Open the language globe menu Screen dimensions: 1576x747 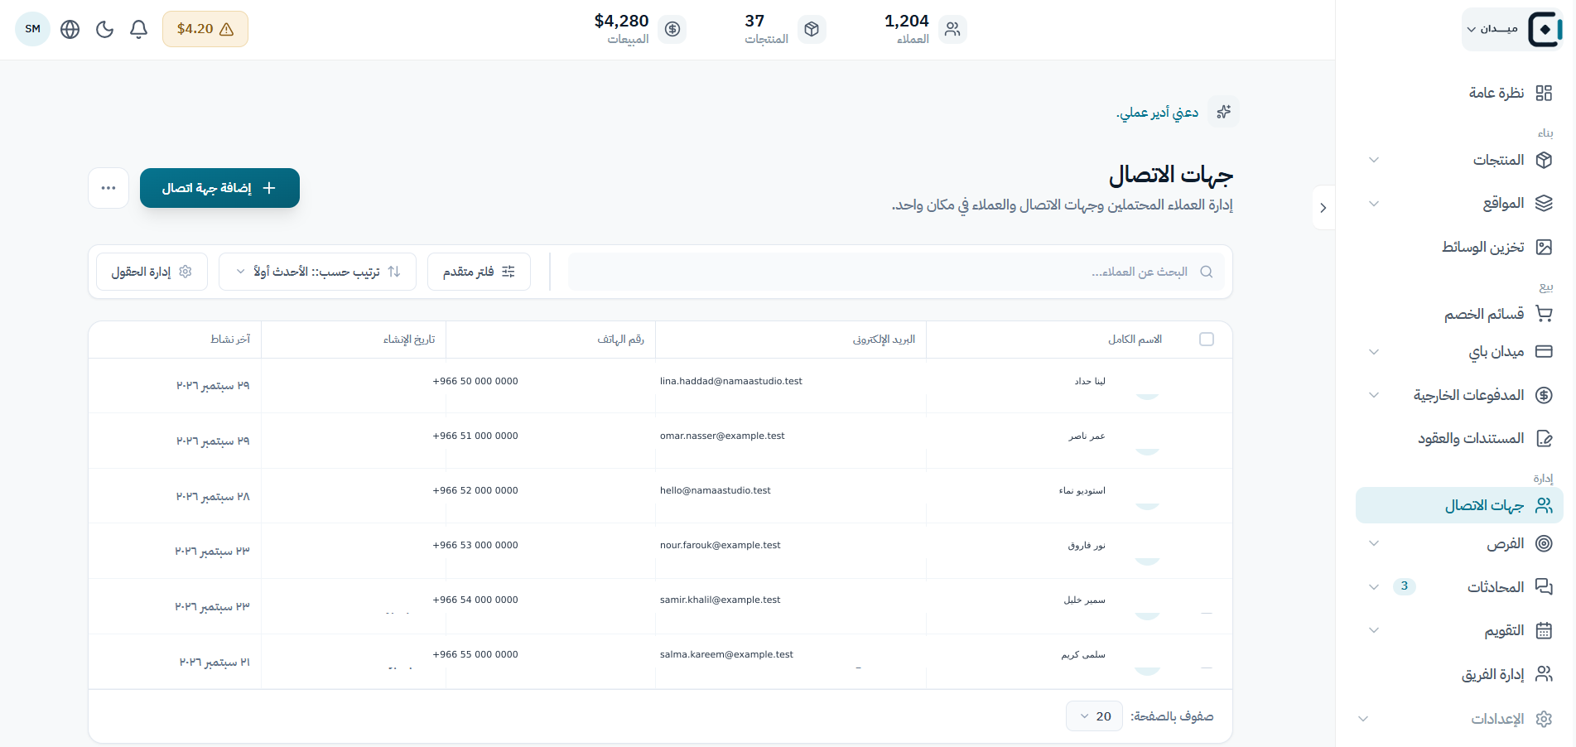tap(70, 29)
